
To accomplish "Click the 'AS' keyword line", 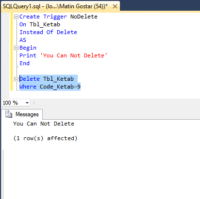I will point(23,40).
